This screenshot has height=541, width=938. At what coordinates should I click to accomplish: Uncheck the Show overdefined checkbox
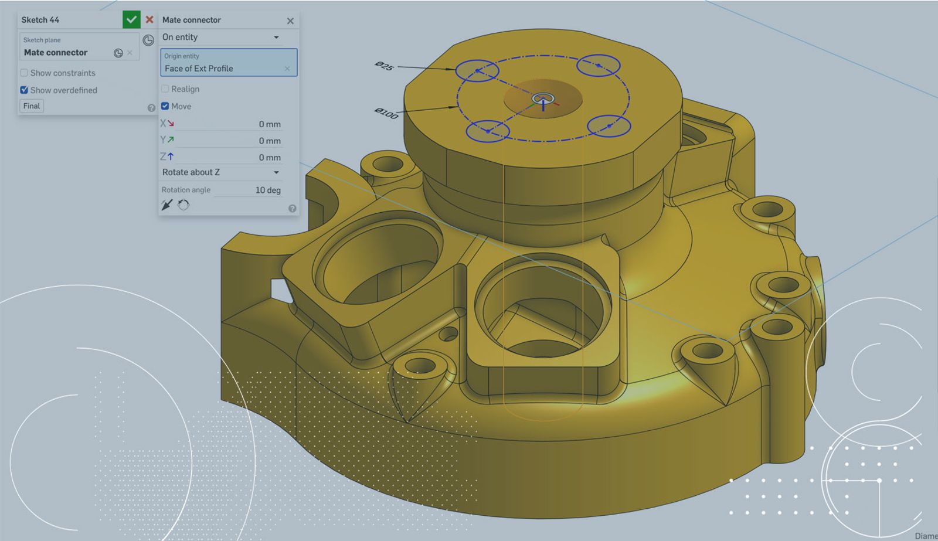click(24, 90)
